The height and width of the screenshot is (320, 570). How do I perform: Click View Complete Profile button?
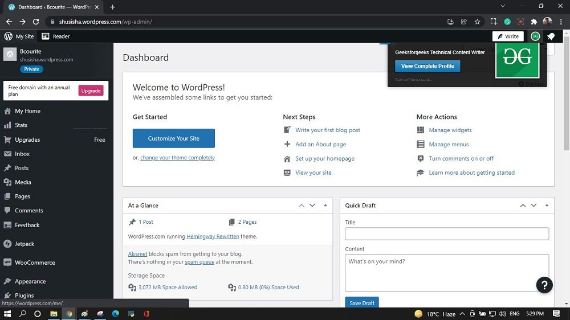click(x=427, y=66)
